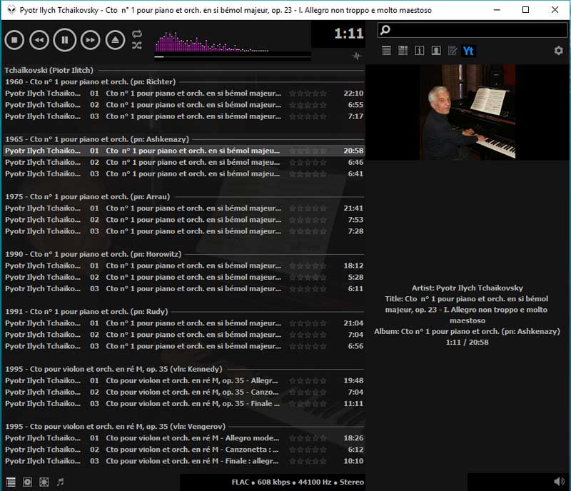The width and height of the screenshot is (571, 491).
Task: Show the artist biography photo tab
Action: point(435,51)
